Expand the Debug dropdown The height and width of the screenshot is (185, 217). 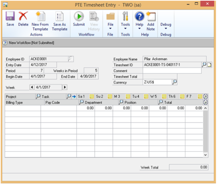[166, 27]
